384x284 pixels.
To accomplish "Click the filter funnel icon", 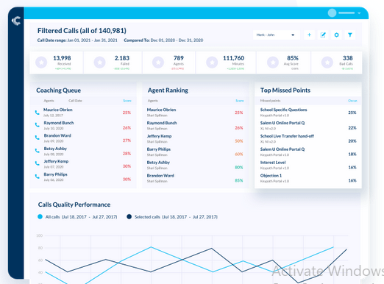I will coord(350,35).
